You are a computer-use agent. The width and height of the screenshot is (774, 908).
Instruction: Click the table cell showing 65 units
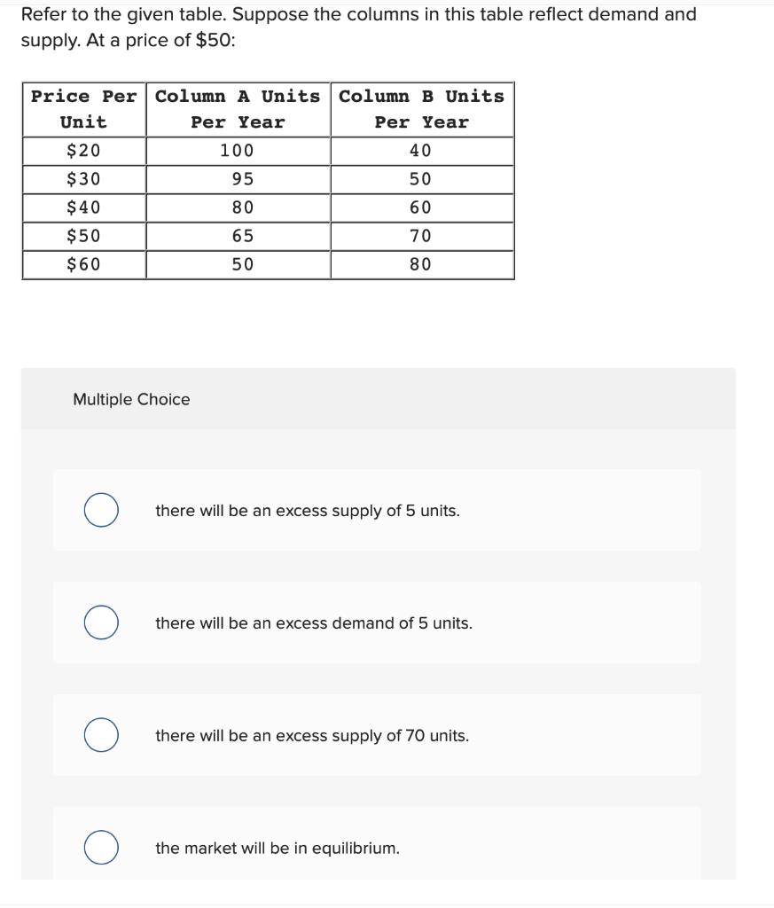[x=236, y=236]
